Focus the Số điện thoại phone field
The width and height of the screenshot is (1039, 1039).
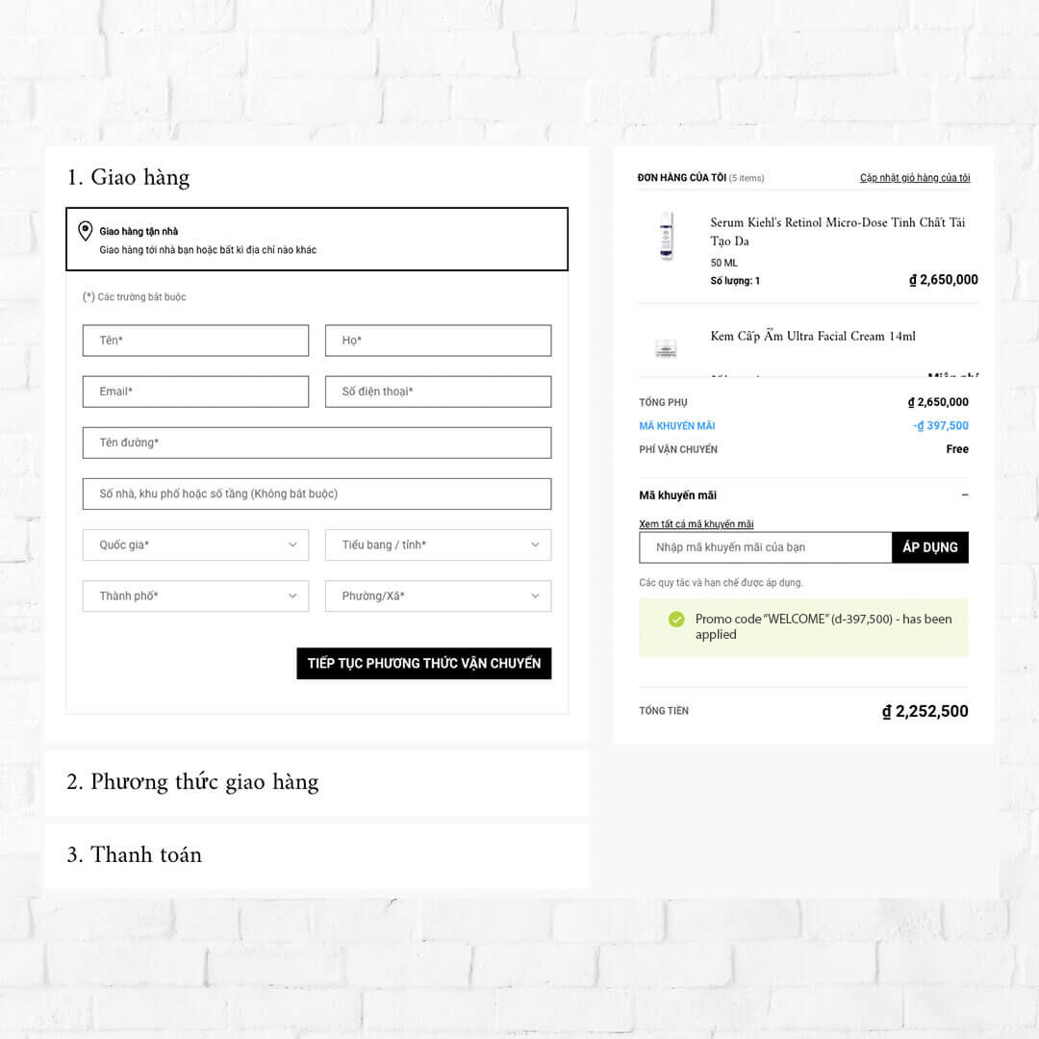point(438,392)
